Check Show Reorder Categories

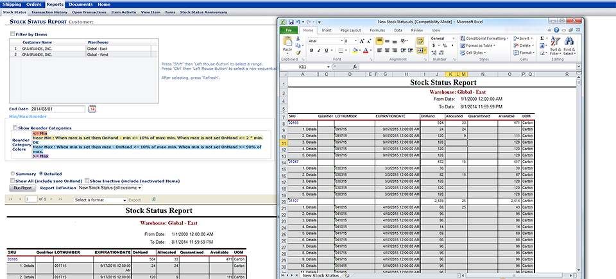coord(16,128)
